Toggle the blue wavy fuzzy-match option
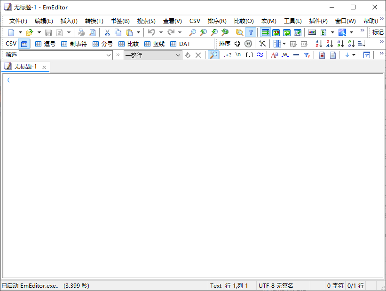Viewport: 386px width, 291px height. pos(260,55)
